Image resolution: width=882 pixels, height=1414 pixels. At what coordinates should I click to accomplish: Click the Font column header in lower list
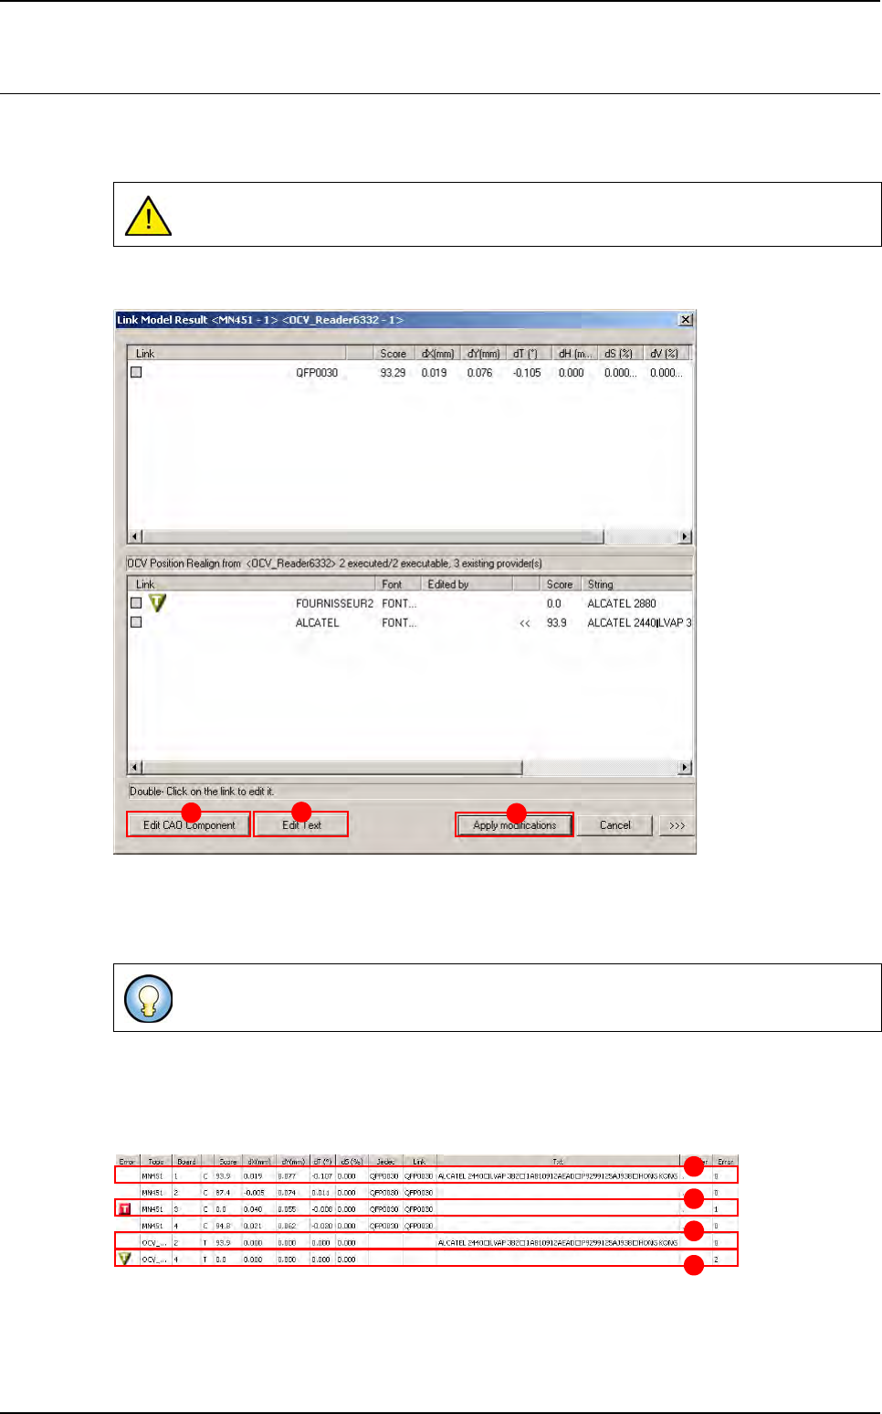pos(397,584)
